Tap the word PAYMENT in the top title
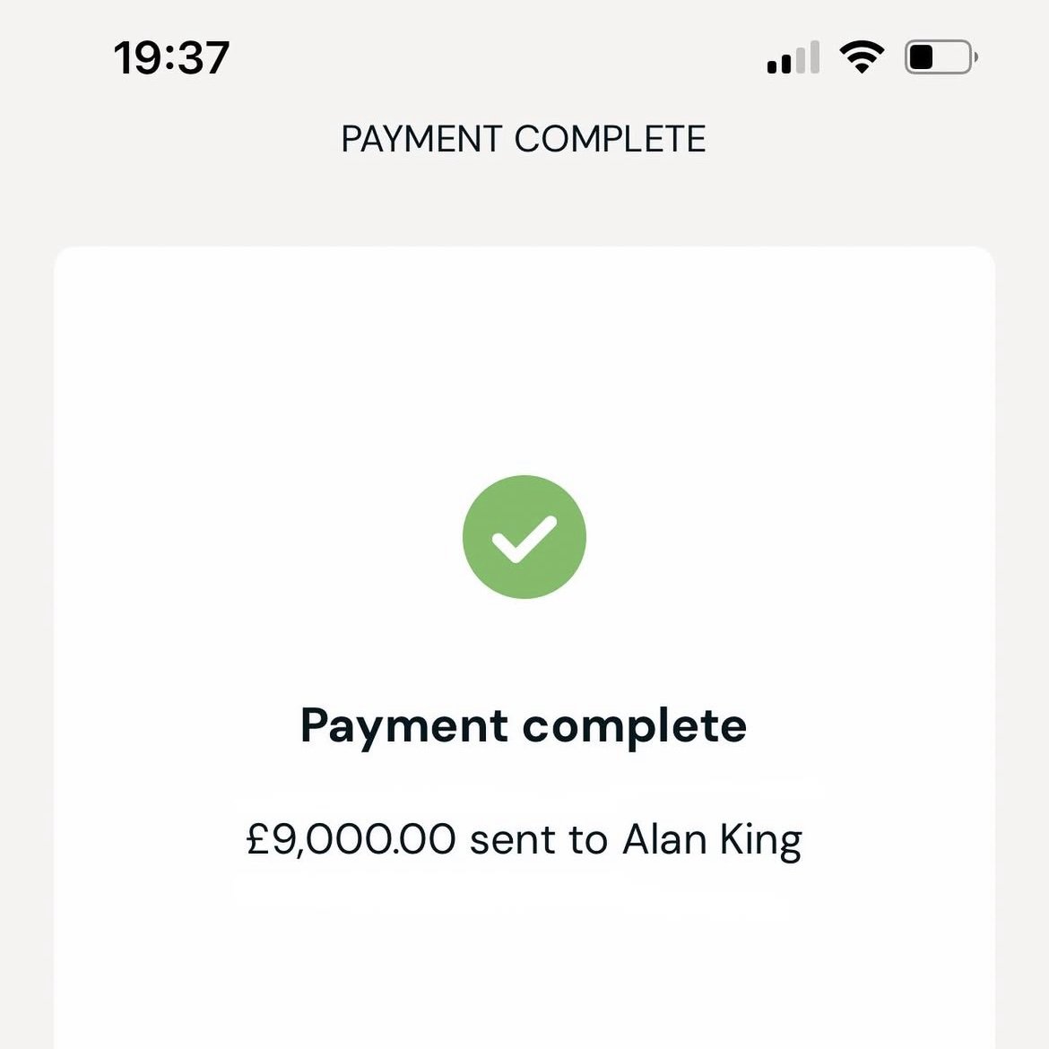The width and height of the screenshot is (1049, 1049). pos(421,139)
